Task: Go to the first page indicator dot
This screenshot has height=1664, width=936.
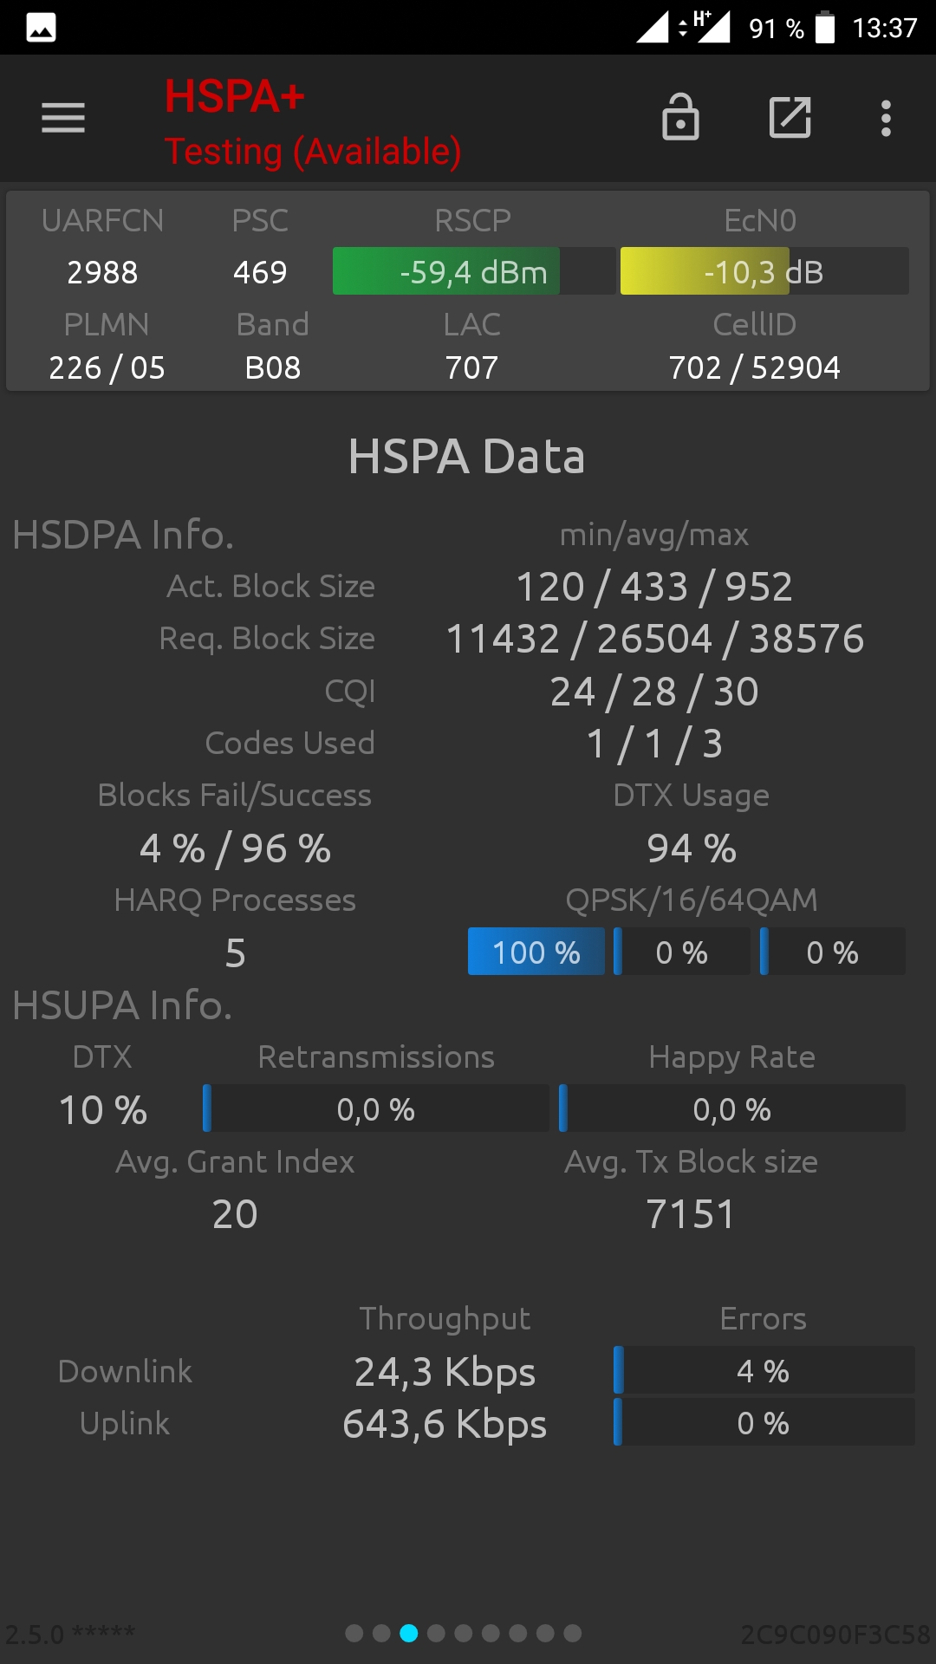Action: [x=354, y=1634]
